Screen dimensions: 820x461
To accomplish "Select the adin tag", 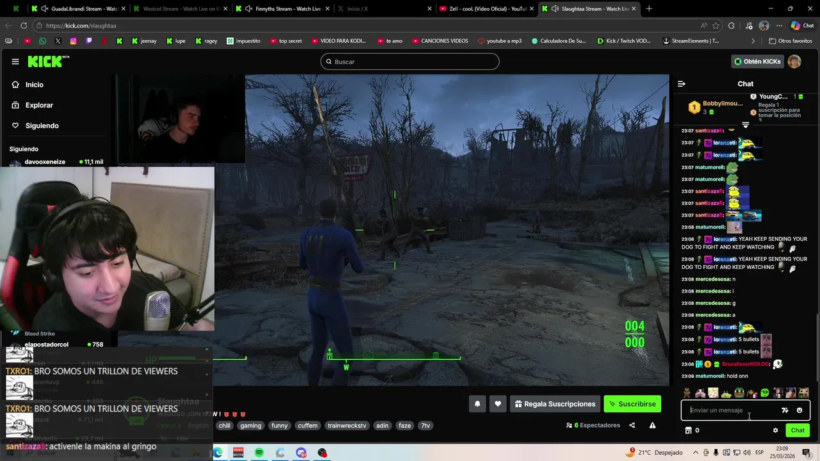I will pos(382,426).
